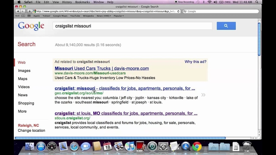Open Reading List glasses icon
Image resolution: width=276 pixels, height=155 pixels.
coord(17,16)
